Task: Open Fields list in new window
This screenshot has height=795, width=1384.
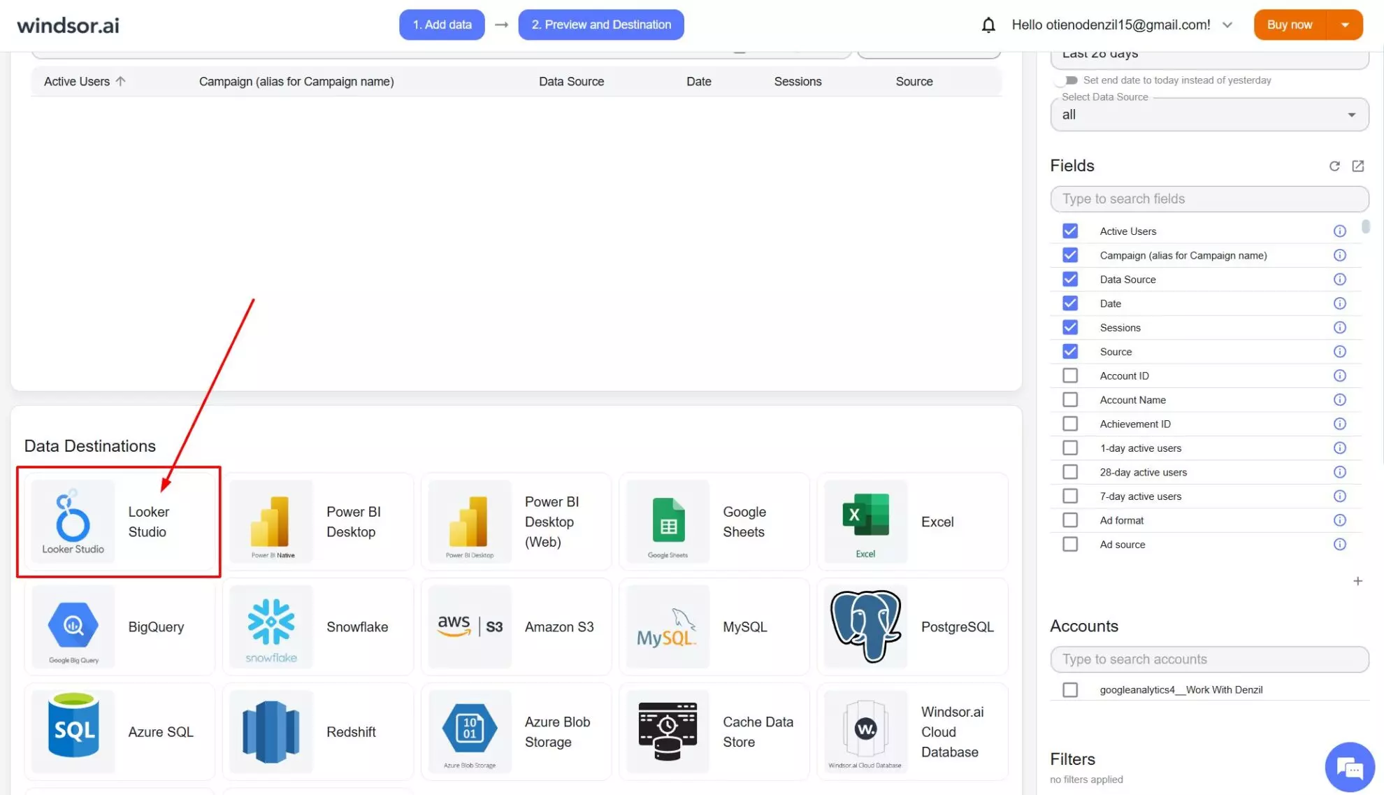Action: click(x=1357, y=166)
